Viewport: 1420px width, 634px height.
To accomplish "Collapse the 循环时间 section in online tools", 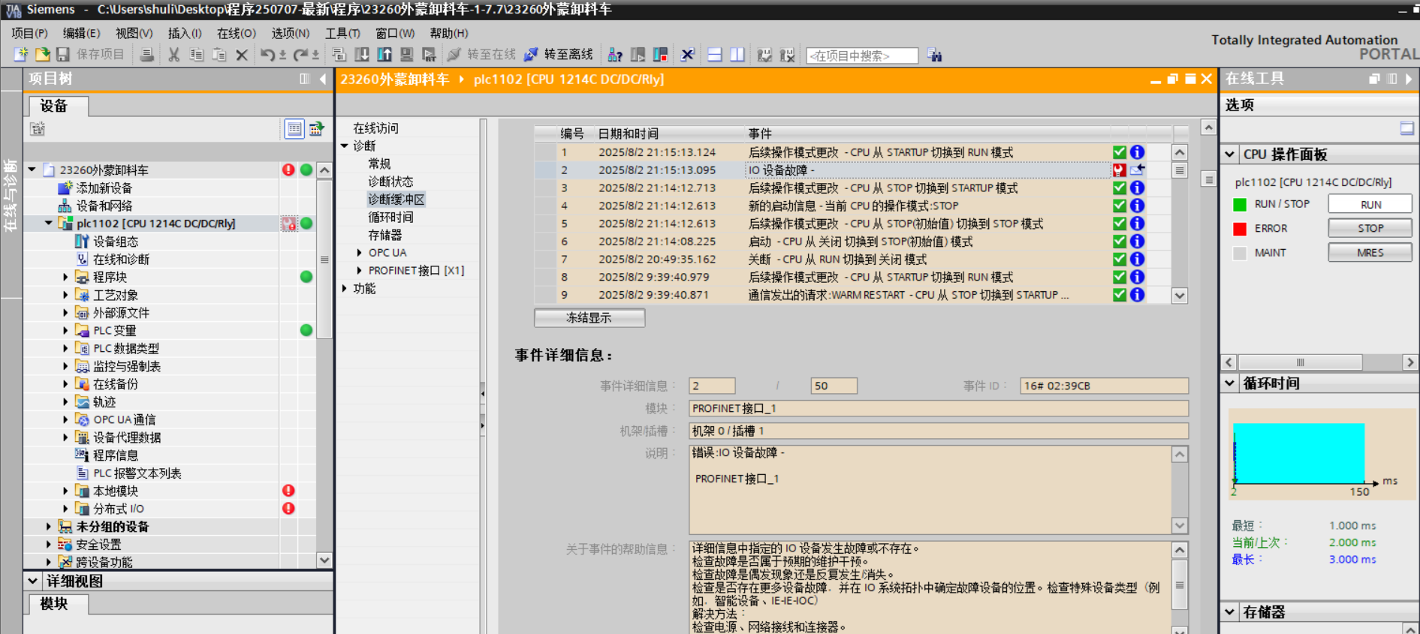I will (1230, 383).
